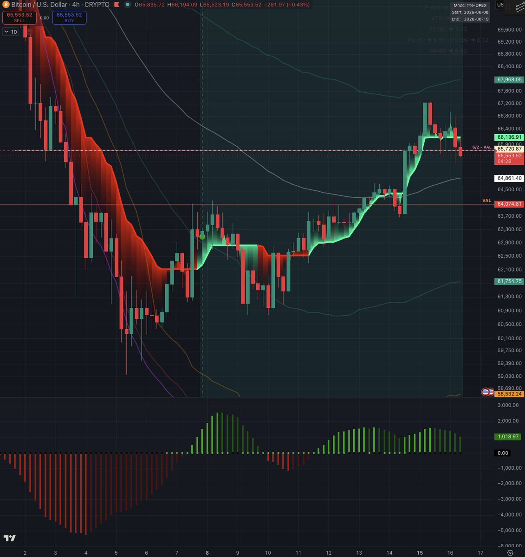Open chart settings gear at axis corner

pyautogui.click(x=510, y=553)
